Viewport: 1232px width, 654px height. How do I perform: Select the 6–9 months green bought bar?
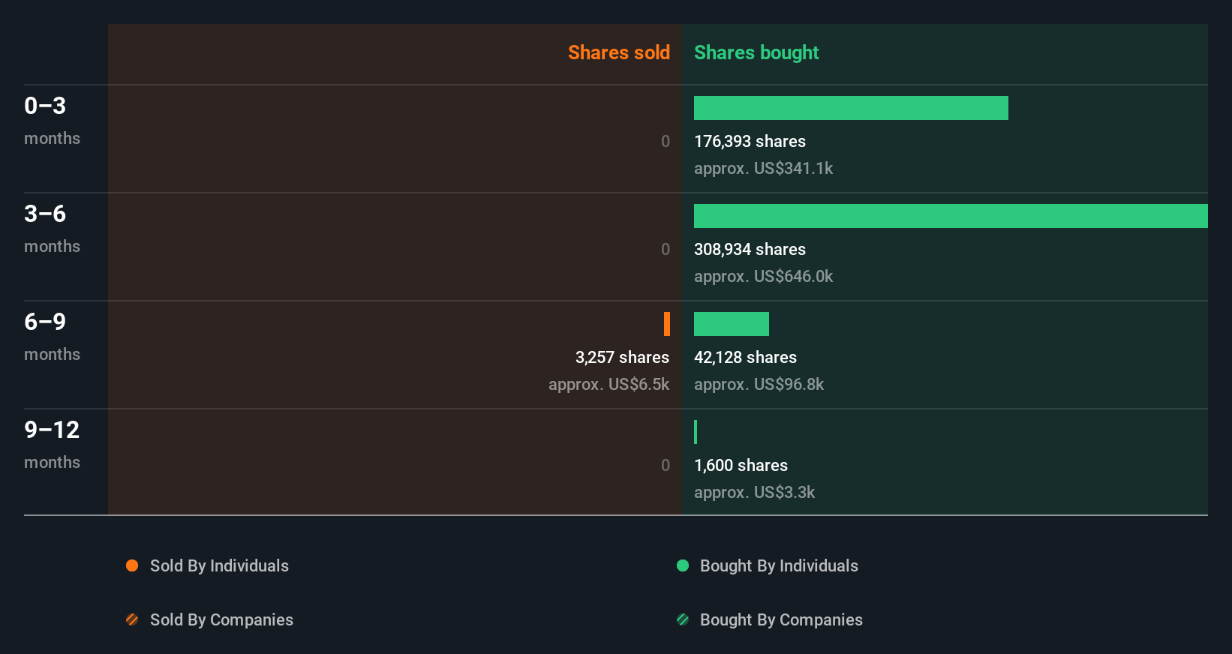click(732, 324)
